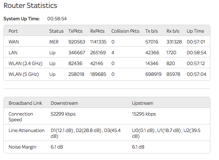Viewport: 219px width, 160px height.
Task: Select the MER status in WAN row
Action: click(x=54, y=42)
